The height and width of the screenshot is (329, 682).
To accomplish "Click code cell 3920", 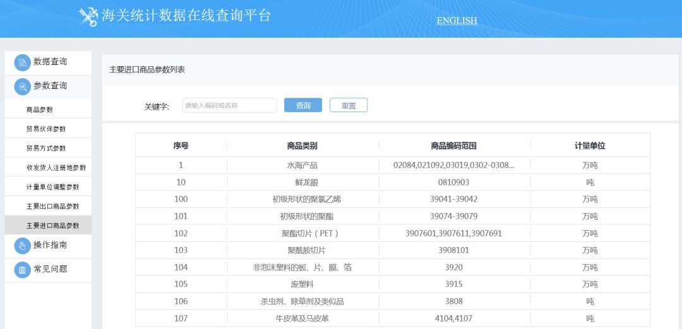I will 453,267.
